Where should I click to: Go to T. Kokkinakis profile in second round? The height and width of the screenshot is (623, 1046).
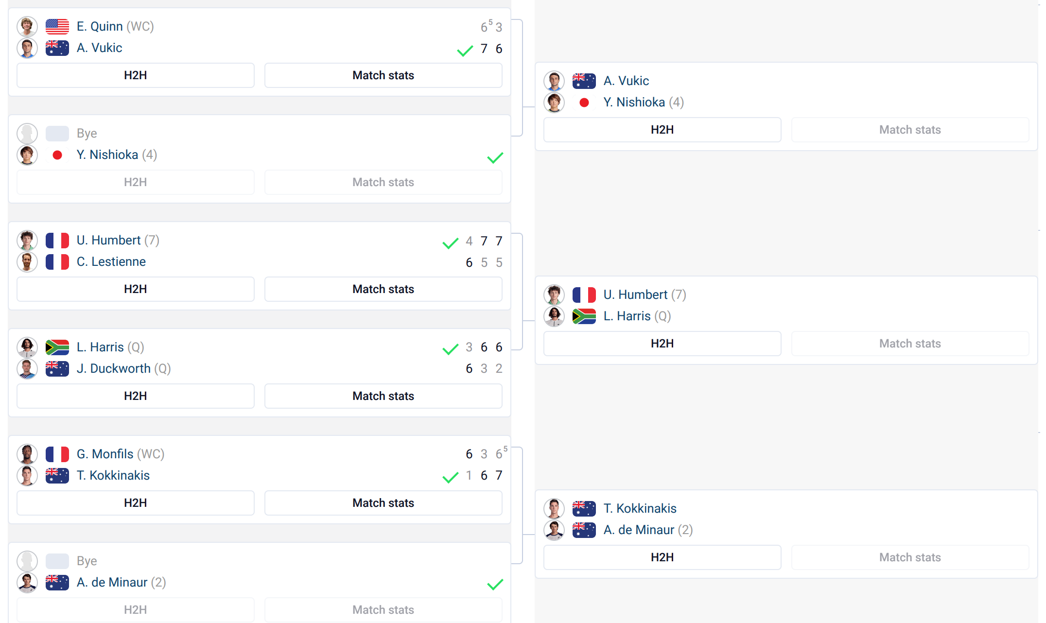(x=640, y=508)
